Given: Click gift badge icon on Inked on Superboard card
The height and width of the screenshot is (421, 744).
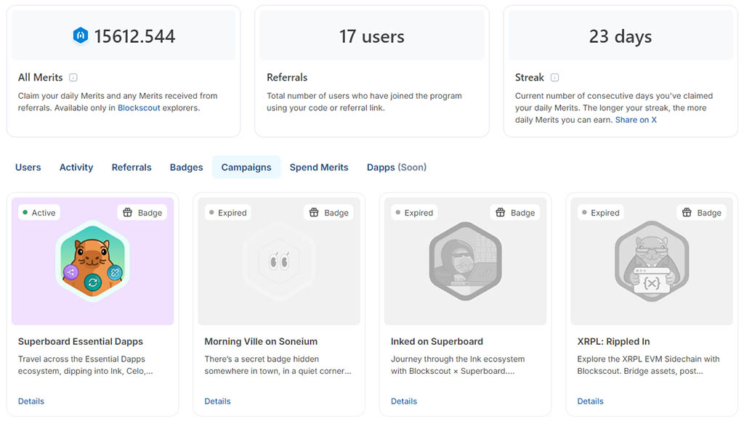Looking at the screenshot, I should (501, 213).
